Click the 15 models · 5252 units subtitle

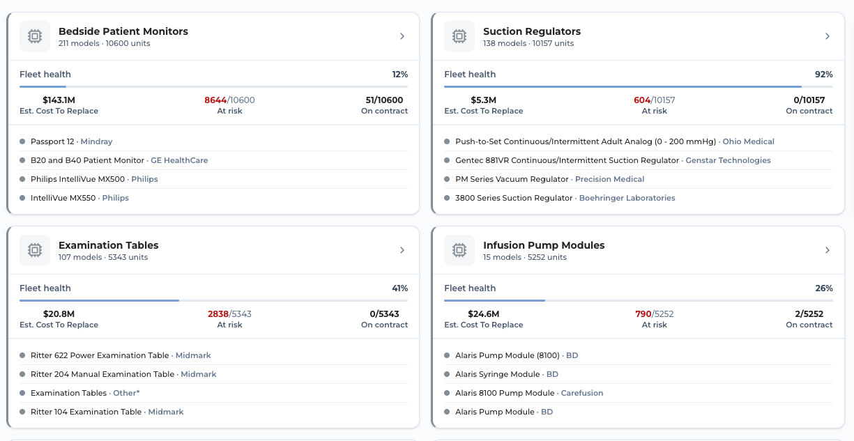coord(525,257)
